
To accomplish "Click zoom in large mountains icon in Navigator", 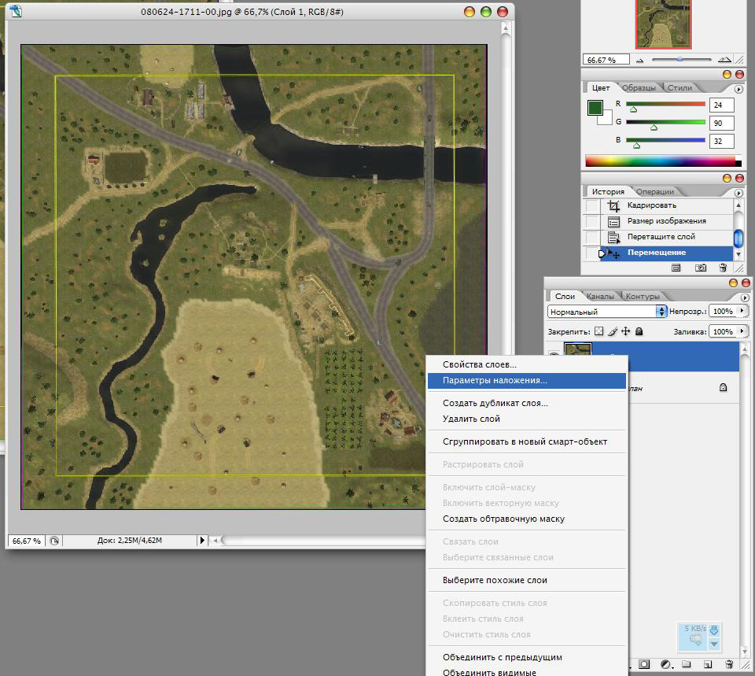I will [x=724, y=59].
